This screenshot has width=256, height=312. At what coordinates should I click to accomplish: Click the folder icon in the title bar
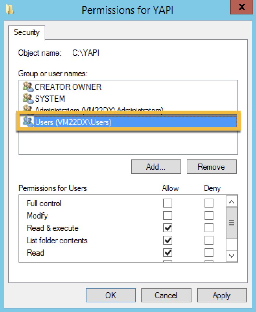(x=10, y=10)
